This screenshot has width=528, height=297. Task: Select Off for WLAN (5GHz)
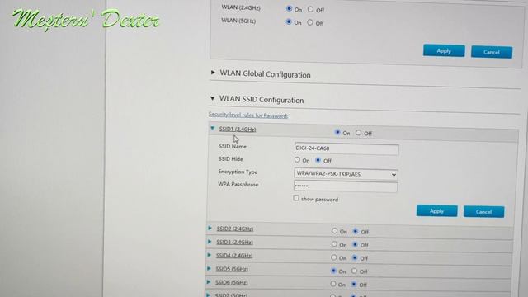tap(310, 22)
